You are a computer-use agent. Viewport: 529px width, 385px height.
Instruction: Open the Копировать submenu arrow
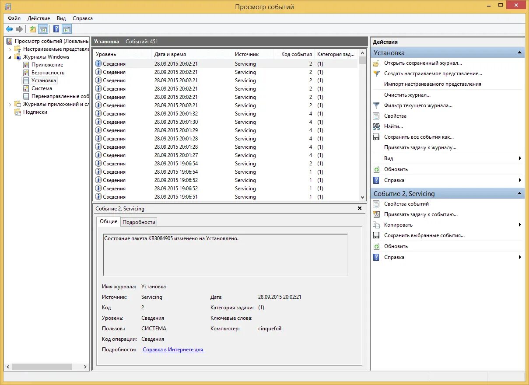click(520, 225)
